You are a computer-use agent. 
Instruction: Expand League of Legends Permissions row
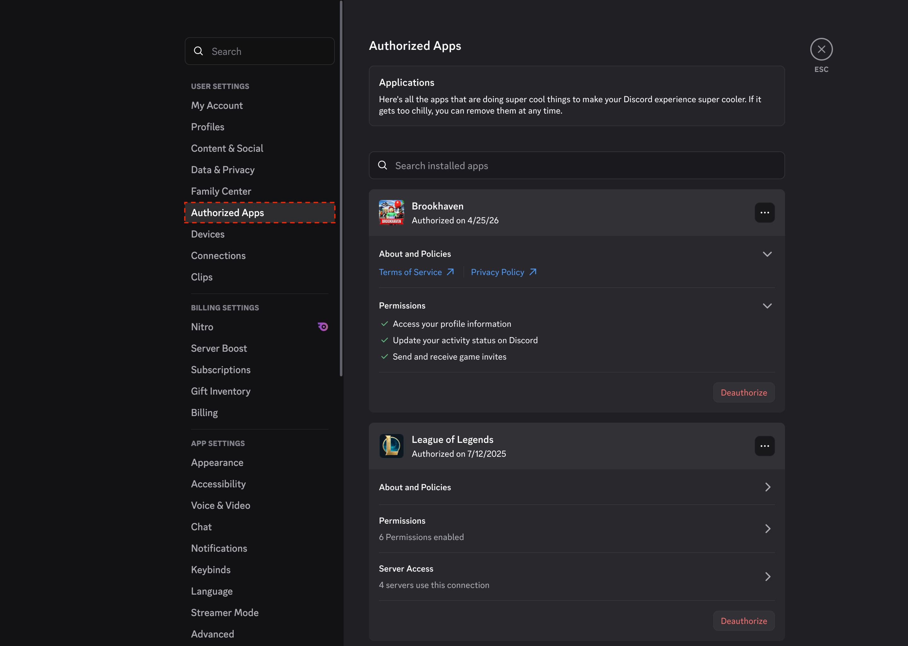[577, 529]
